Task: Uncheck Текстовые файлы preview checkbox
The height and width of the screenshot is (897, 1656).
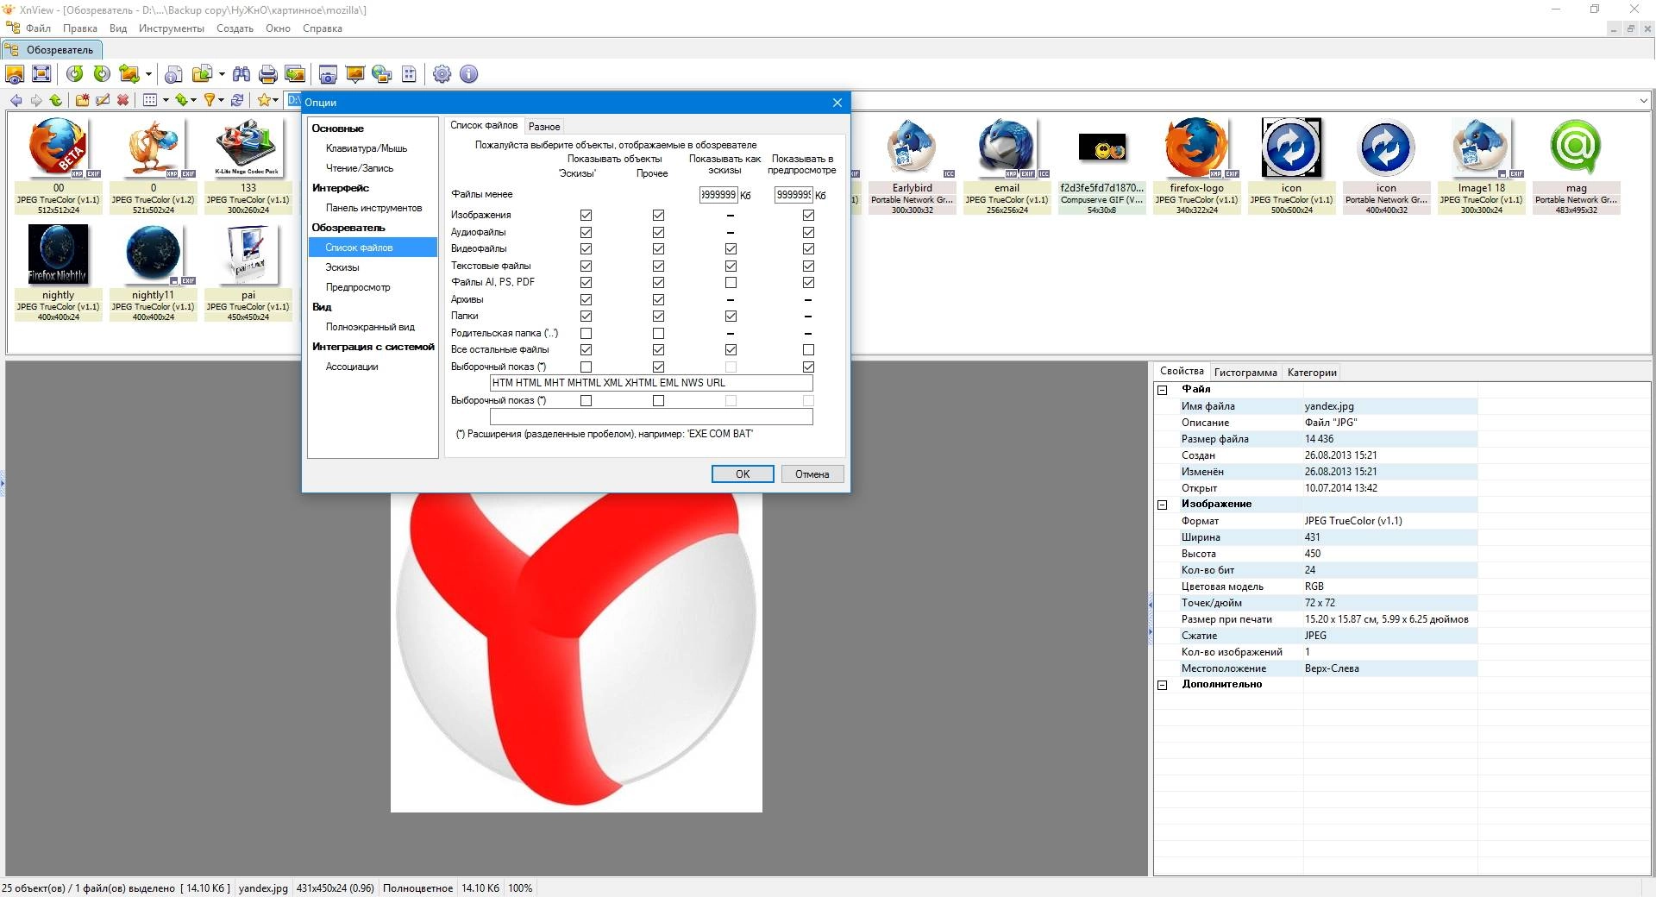Action: click(808, 266)
